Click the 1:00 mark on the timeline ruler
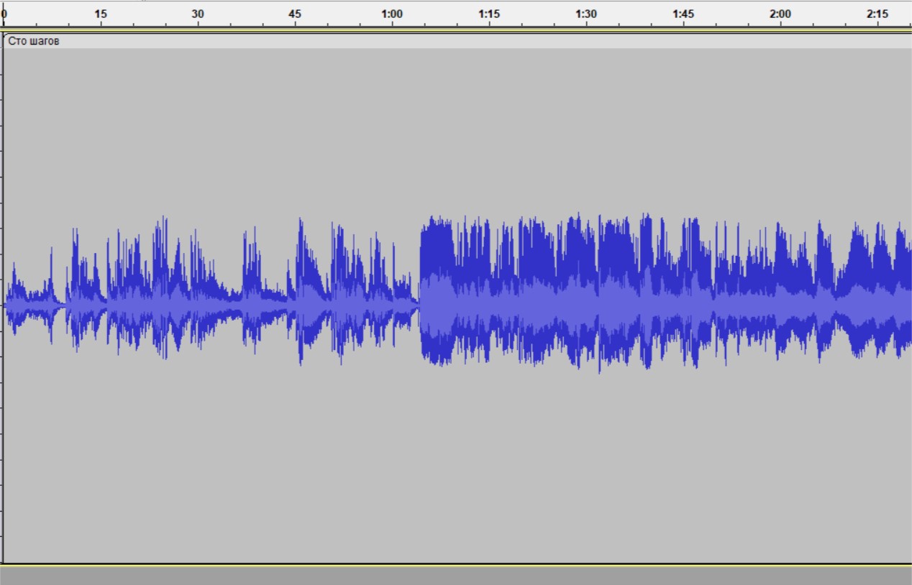This screenshot has height=585, width=912. click(x=392, y=14)
